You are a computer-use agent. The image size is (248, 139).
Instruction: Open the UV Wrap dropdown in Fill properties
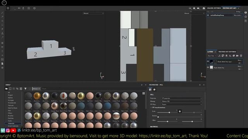(182, 104)
